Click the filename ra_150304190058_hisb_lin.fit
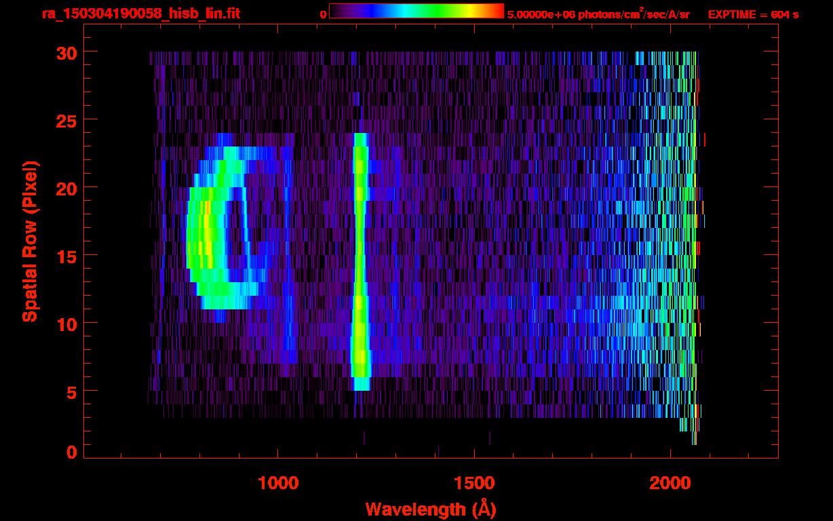This screenshot has height=521, width=833. coord(140,14)
